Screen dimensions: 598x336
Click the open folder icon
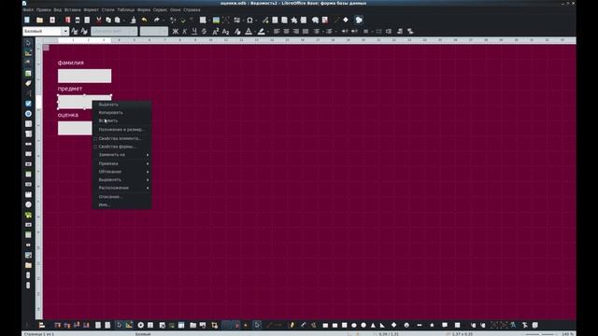[39, 20]
